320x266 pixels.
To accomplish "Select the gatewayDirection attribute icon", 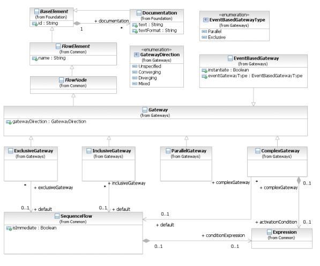I will (9, 122).
